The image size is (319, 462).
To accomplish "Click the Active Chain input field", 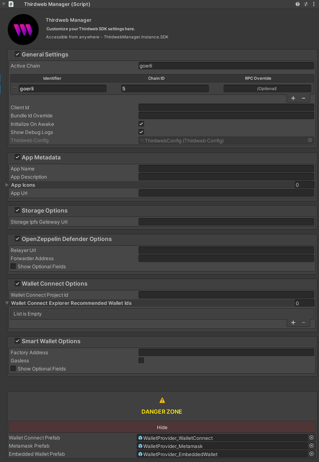I will (x=226, y=66).
